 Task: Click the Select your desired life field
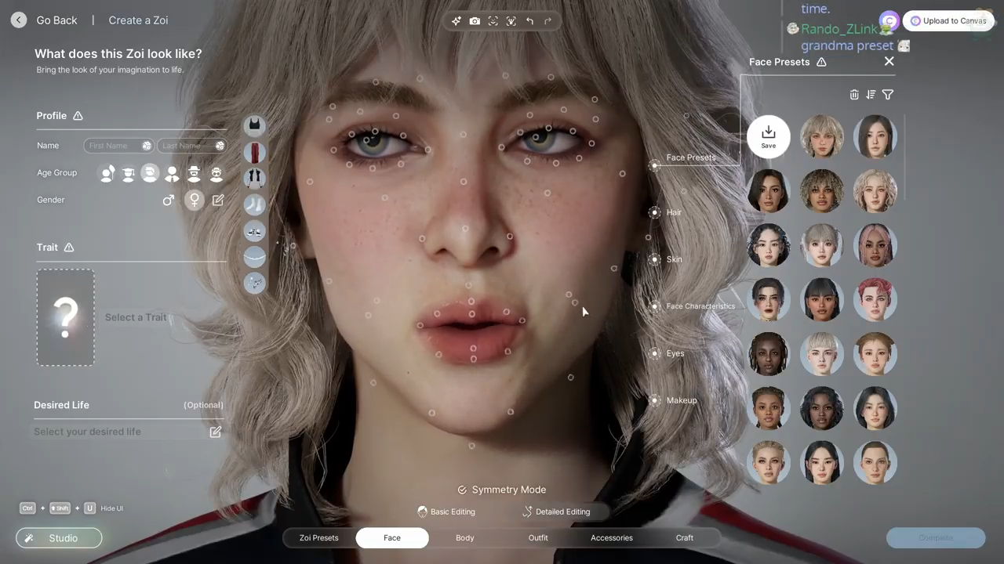(129, 432)
